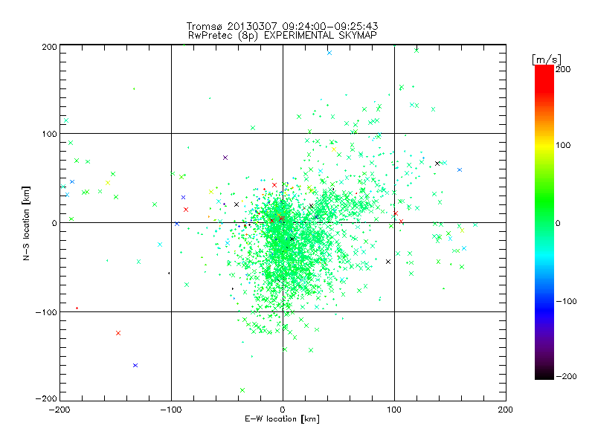Click the colorbar '-100' label

(566, 301)
